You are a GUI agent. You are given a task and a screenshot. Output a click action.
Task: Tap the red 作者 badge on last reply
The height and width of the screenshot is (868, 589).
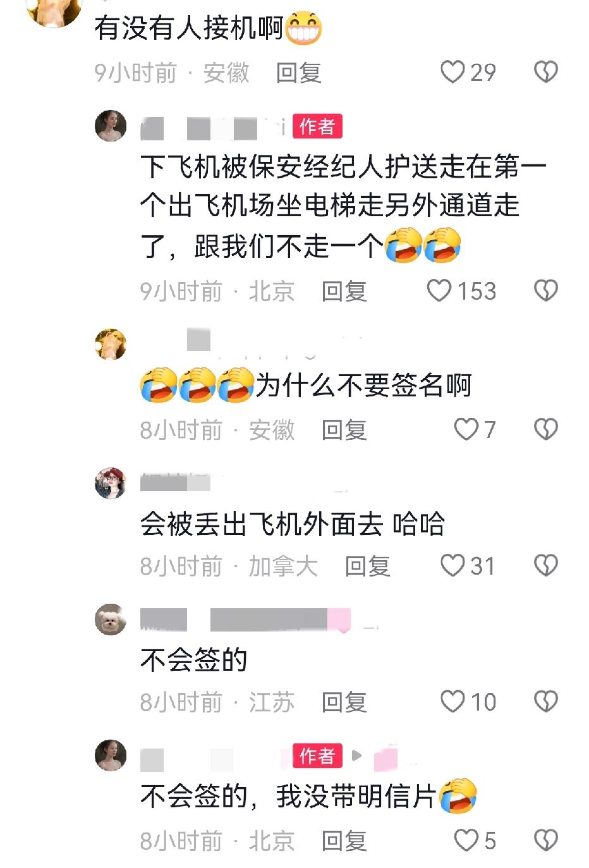click(x=317, y=755)
